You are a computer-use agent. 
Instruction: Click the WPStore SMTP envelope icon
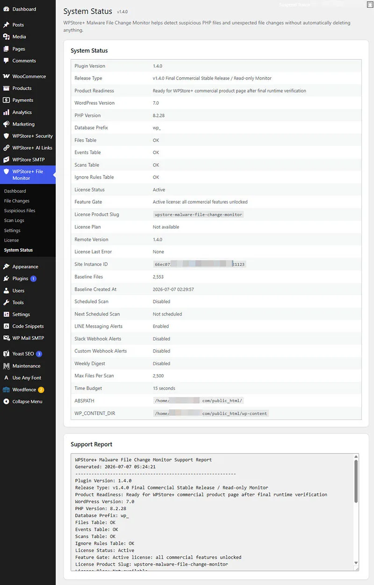tap(6, 159)
